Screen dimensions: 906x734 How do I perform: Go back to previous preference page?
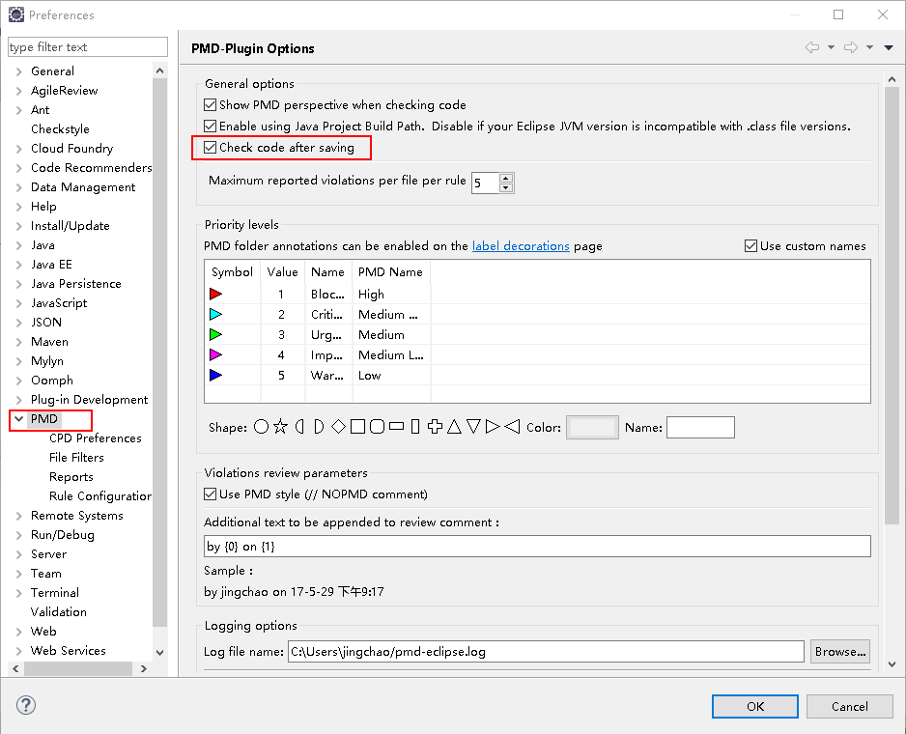[x=811, y=47]
